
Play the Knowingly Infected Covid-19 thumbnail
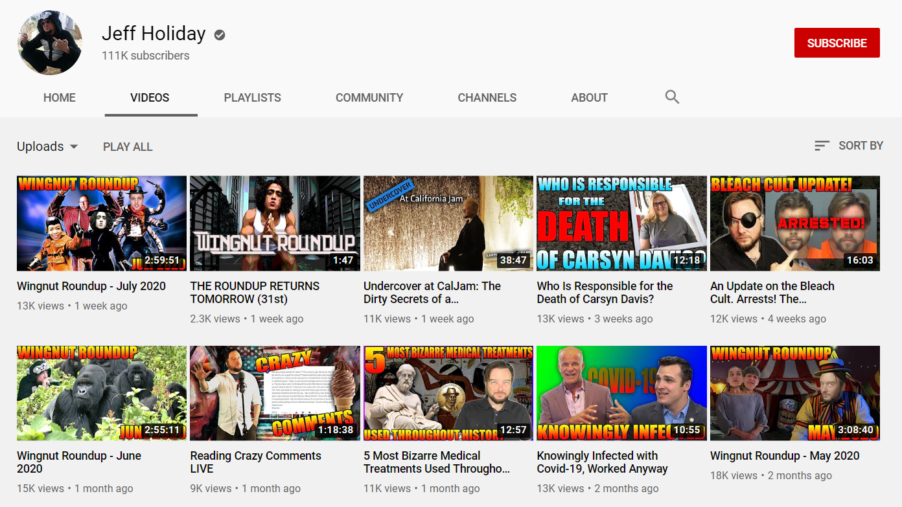pyautogui.click(x=622, y=393)
